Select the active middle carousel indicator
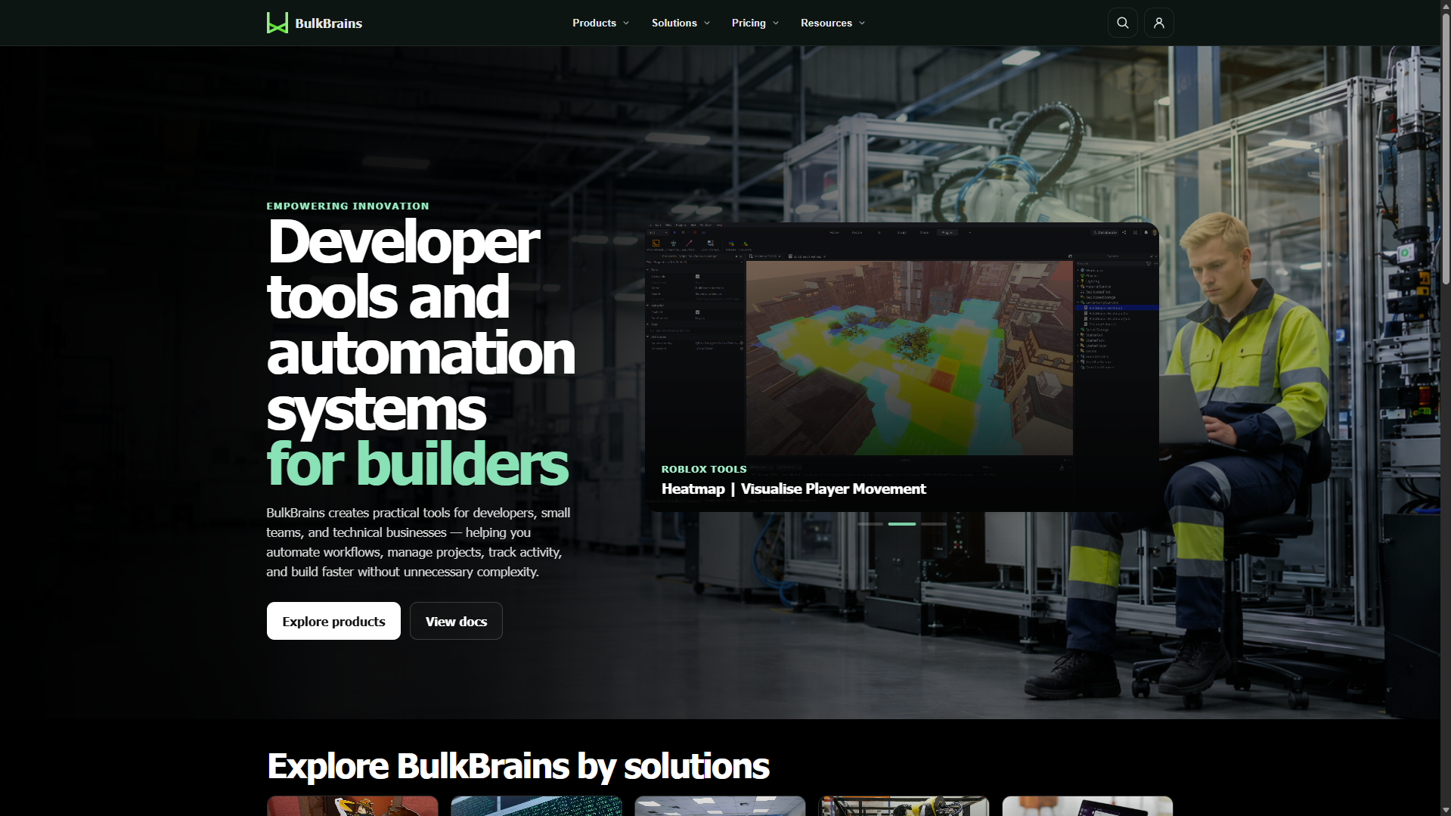 tap(901, 524)
